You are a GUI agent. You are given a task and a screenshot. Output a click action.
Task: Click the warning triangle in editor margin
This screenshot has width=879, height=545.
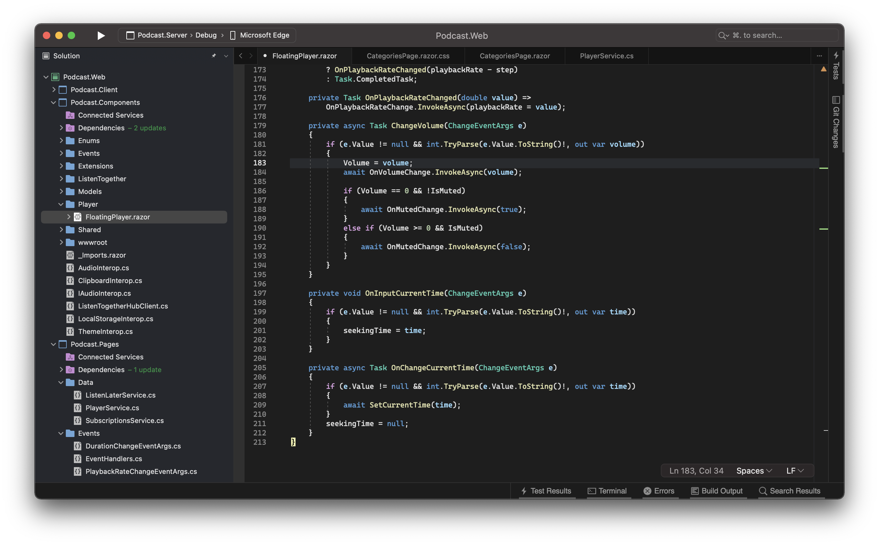click(823, 69)
